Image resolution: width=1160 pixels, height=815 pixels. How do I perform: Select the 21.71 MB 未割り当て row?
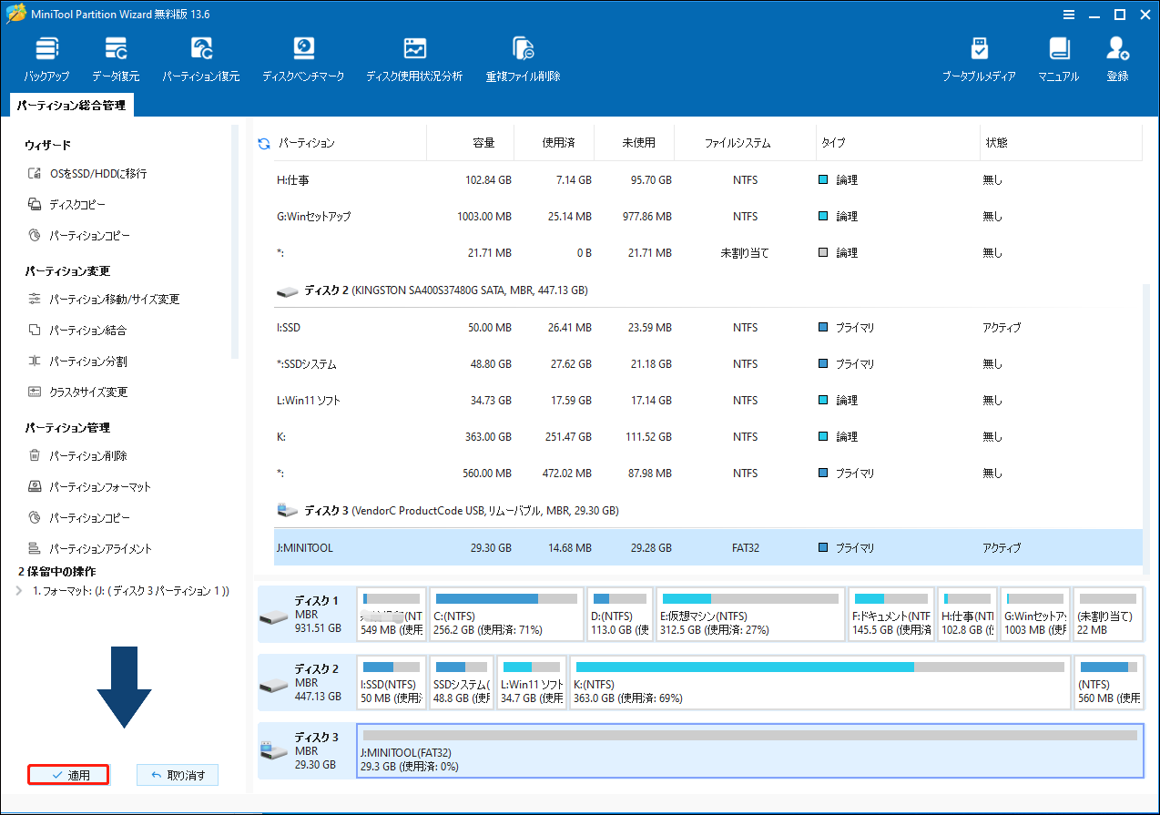coord(708,253)
